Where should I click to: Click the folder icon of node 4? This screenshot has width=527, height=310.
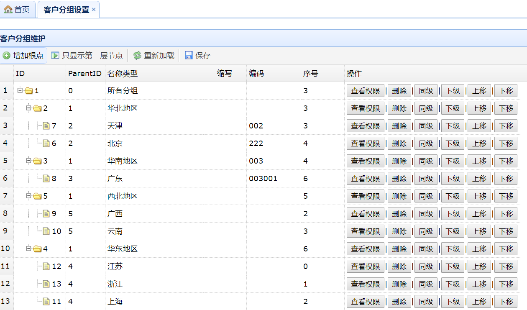tap(37, 249)
